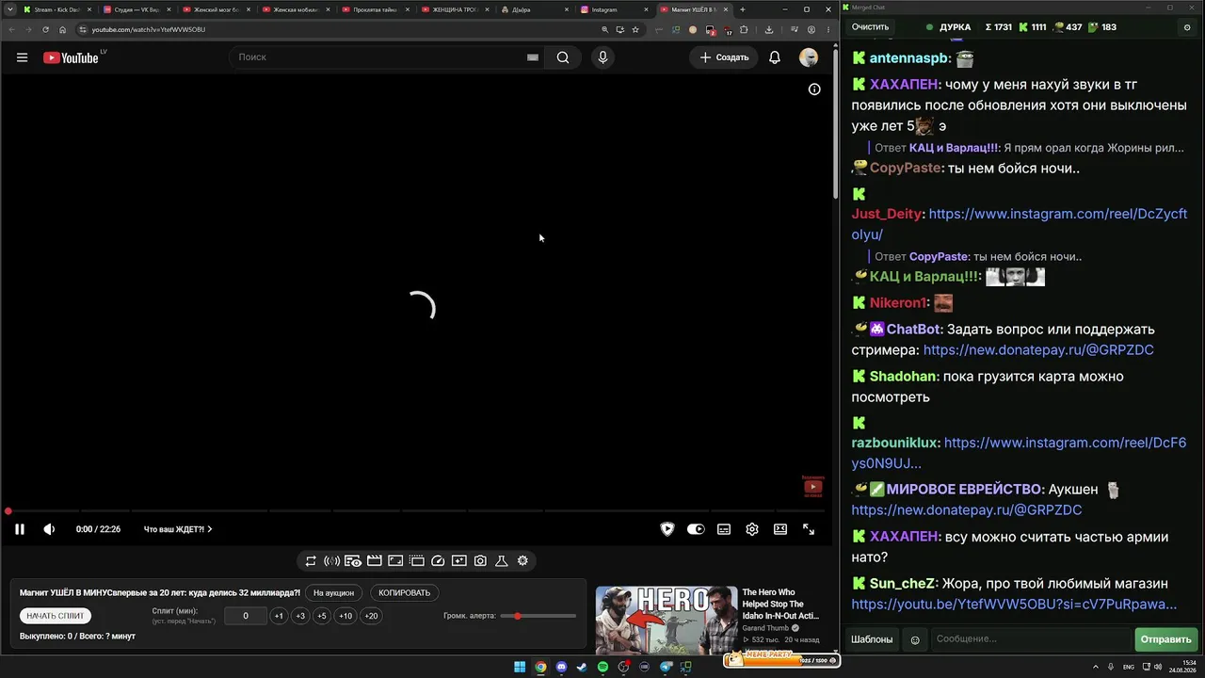1205x678 pixels.
Task: Open the on-screen keyboard in search box
Action: pyautogui.click(x=533, y=57)
